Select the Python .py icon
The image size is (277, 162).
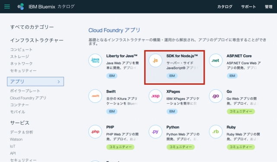tap(155, 132)
